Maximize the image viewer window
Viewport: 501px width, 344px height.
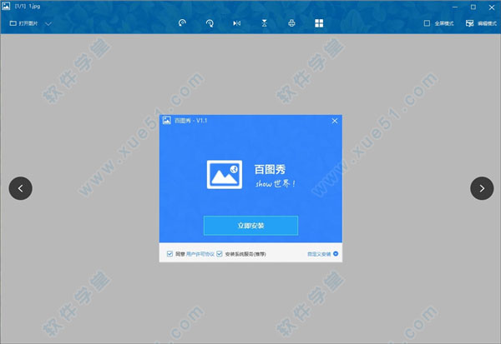coord(473,7)
